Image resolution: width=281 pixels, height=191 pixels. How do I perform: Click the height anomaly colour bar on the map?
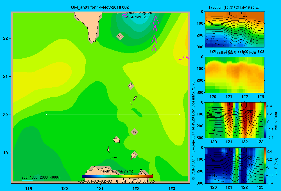[x=117, y=176]
